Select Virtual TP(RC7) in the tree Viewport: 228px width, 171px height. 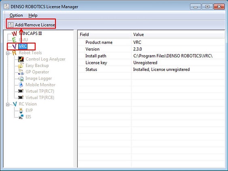pyautogui.click(x=40, y=91)
